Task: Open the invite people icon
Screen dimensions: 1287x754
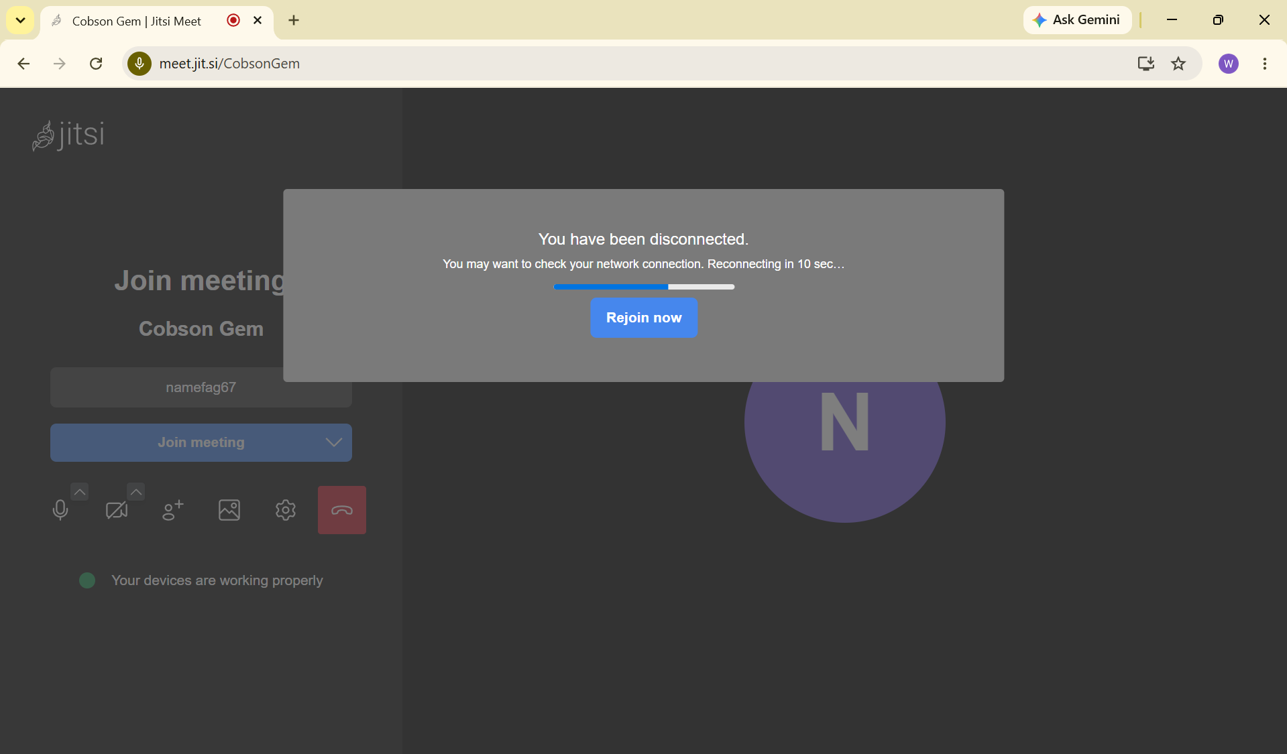Action: click(173, 510)
